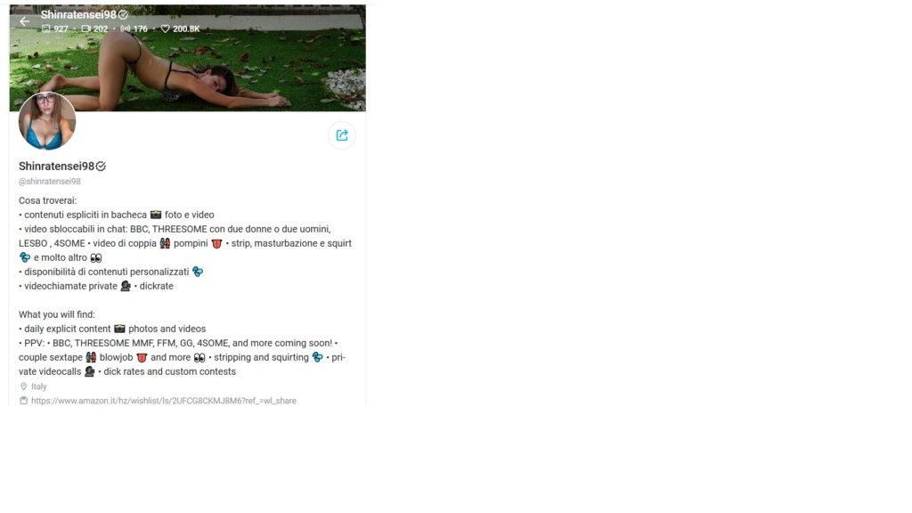Click the @shinratensei98 handle
The width and height of the screenshot is (912, 513).
point(50,182)
